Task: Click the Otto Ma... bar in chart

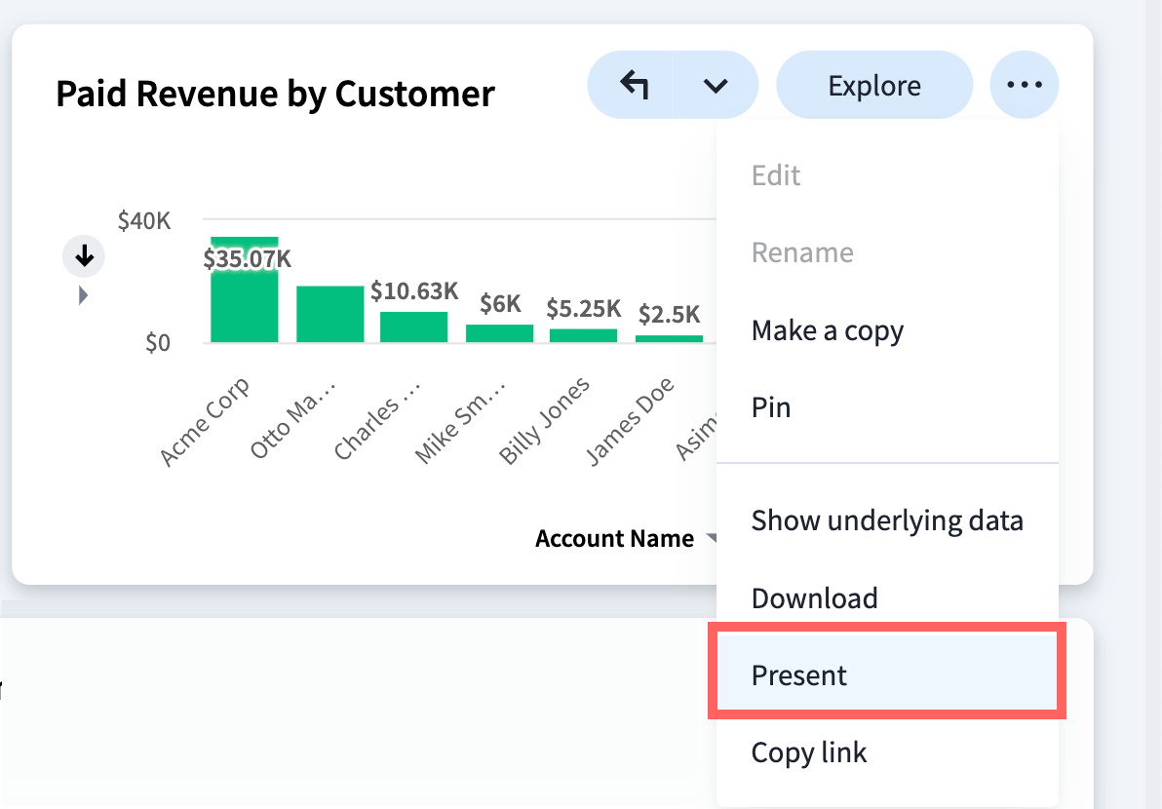Action: [329, 314]
